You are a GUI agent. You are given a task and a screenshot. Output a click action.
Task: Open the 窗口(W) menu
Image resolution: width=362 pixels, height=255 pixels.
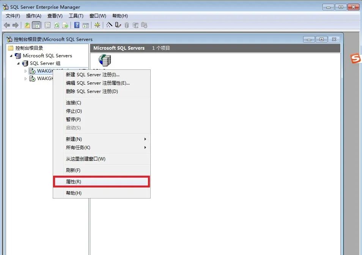(x=98, y=16)
